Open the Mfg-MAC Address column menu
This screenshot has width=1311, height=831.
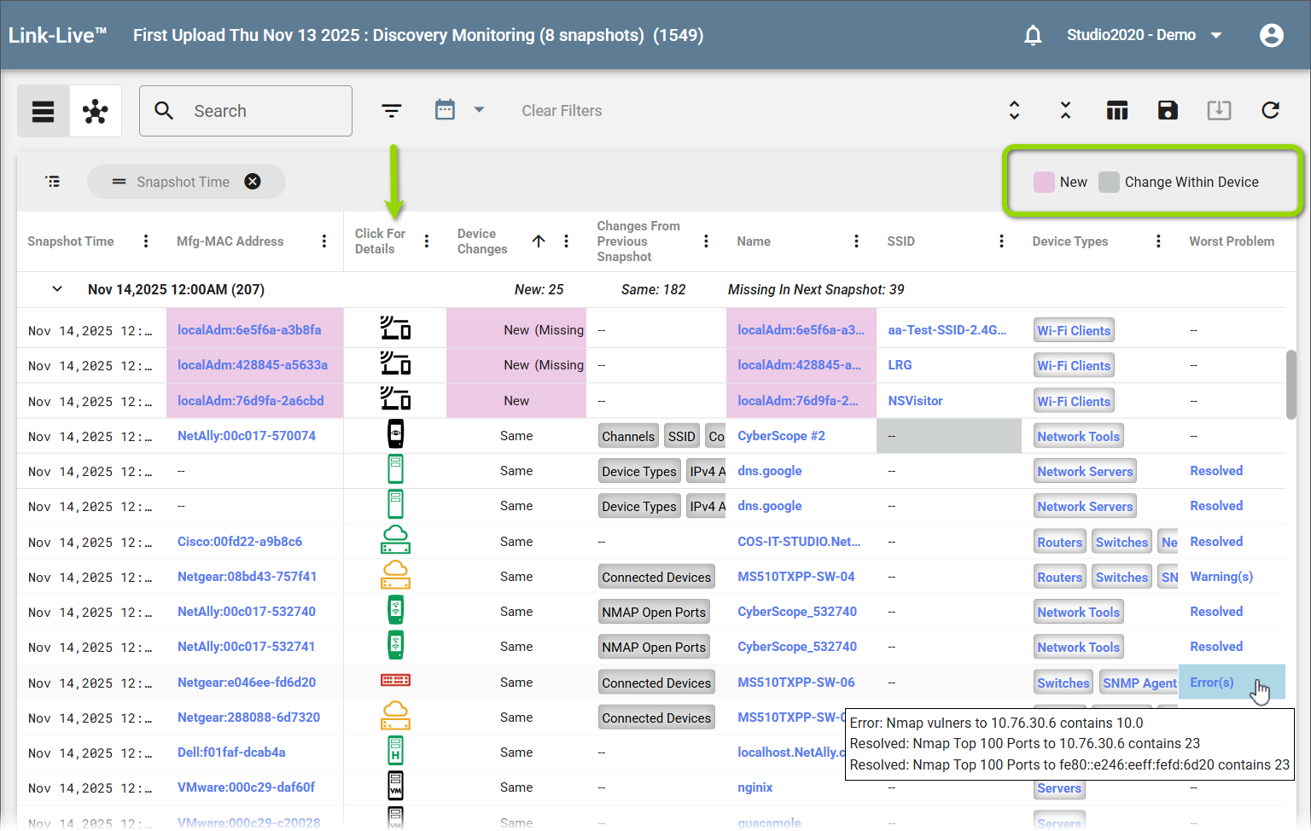point(324,241)
